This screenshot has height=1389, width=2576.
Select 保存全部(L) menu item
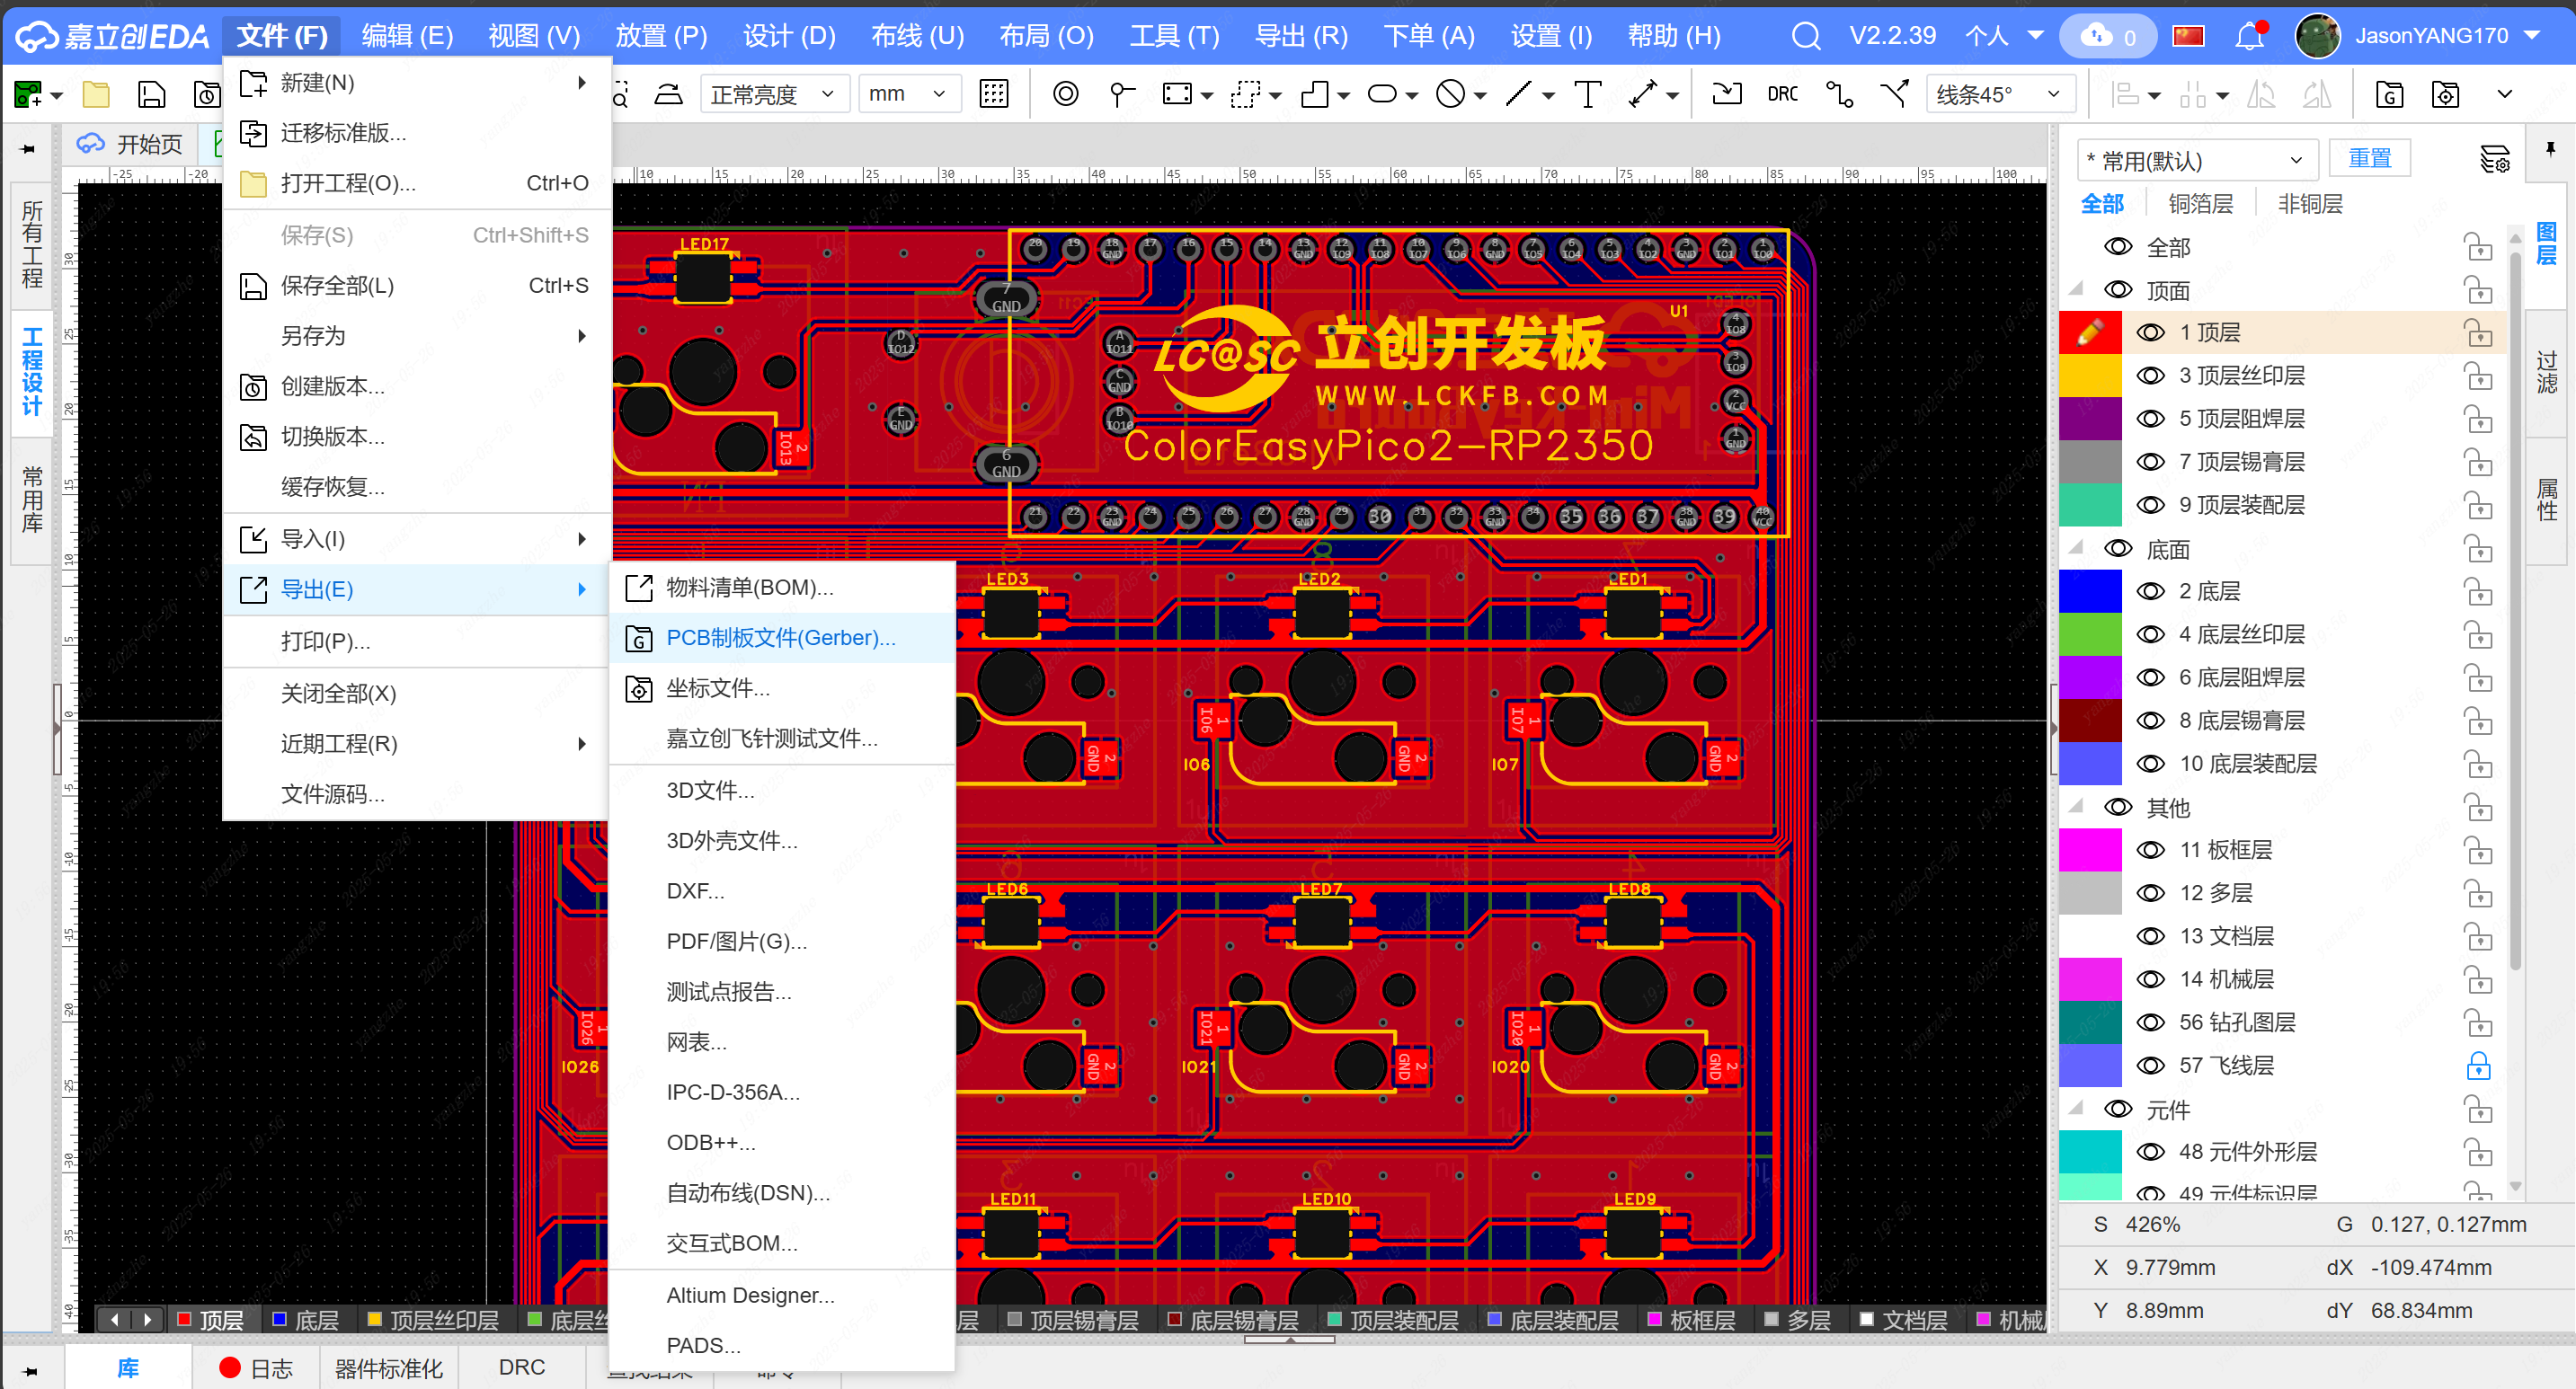[x=416, y=286]
